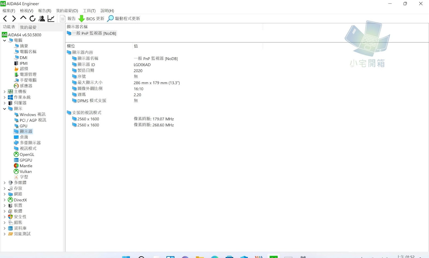Go back with the left arrow toolbar icon
Viewport: 429px width, 258px height.
click(x=5, y=18)
